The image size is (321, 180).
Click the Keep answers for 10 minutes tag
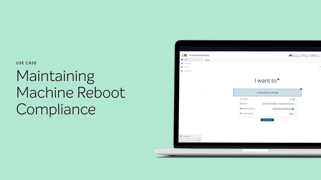(286, 104)
